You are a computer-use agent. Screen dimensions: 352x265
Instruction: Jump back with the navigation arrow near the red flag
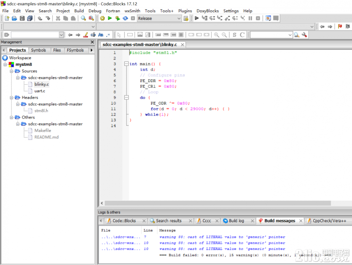tap(322, 26)
